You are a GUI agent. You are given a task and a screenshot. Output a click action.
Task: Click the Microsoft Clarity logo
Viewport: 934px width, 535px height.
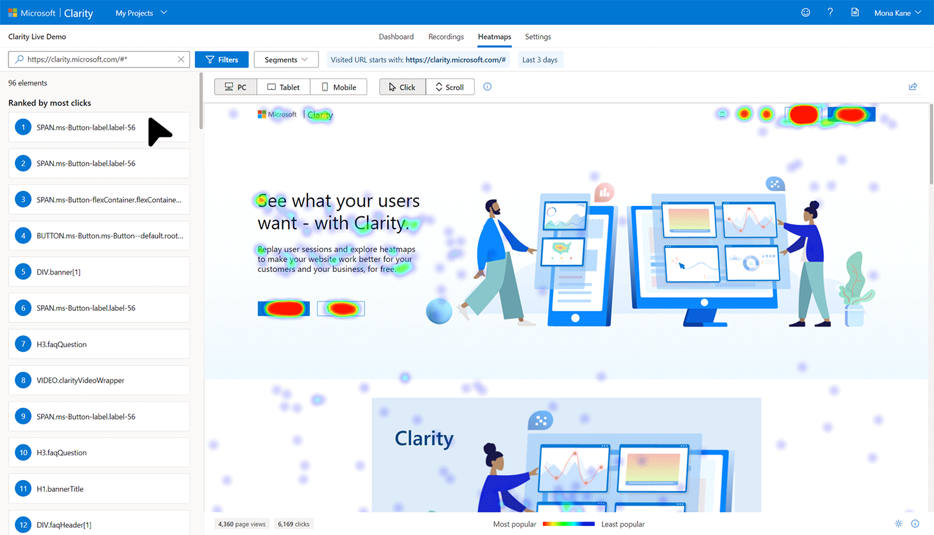coord(51,13)
